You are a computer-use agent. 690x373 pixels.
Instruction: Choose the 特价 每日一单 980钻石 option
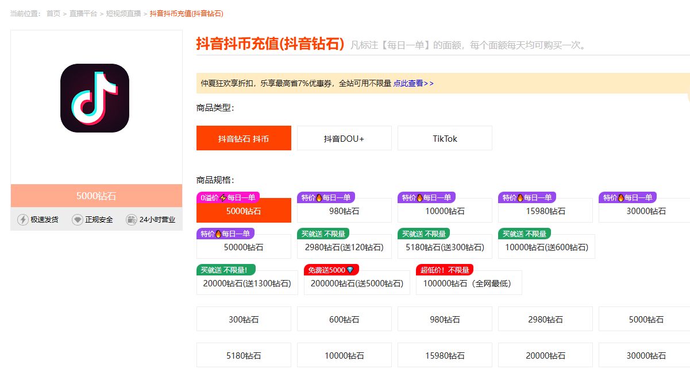click(x=344, y=211)
